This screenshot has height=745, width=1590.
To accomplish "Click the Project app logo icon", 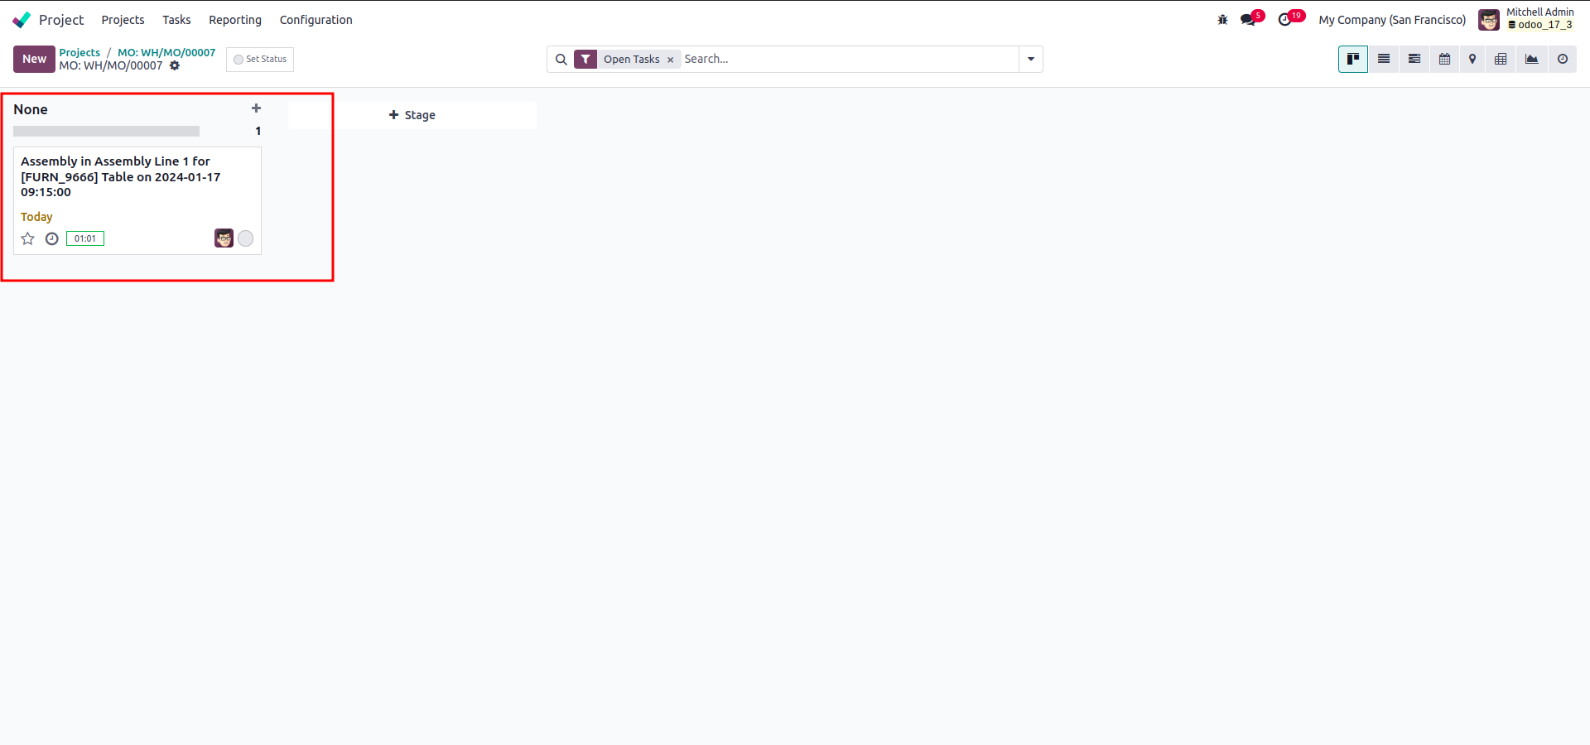I will (22, 20).
